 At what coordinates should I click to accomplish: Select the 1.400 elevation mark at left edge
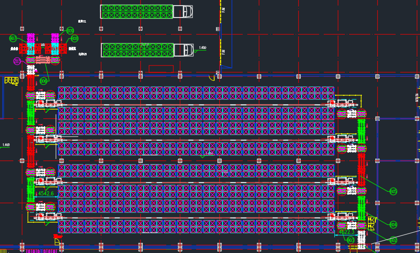[6, 145]
